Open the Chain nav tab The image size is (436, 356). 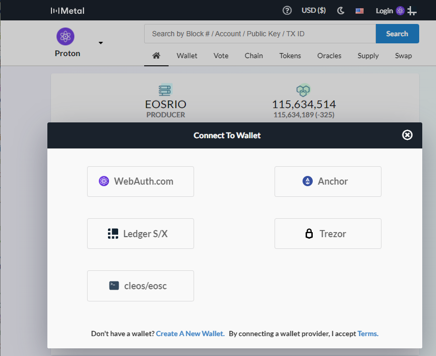[x=254, y=56]
